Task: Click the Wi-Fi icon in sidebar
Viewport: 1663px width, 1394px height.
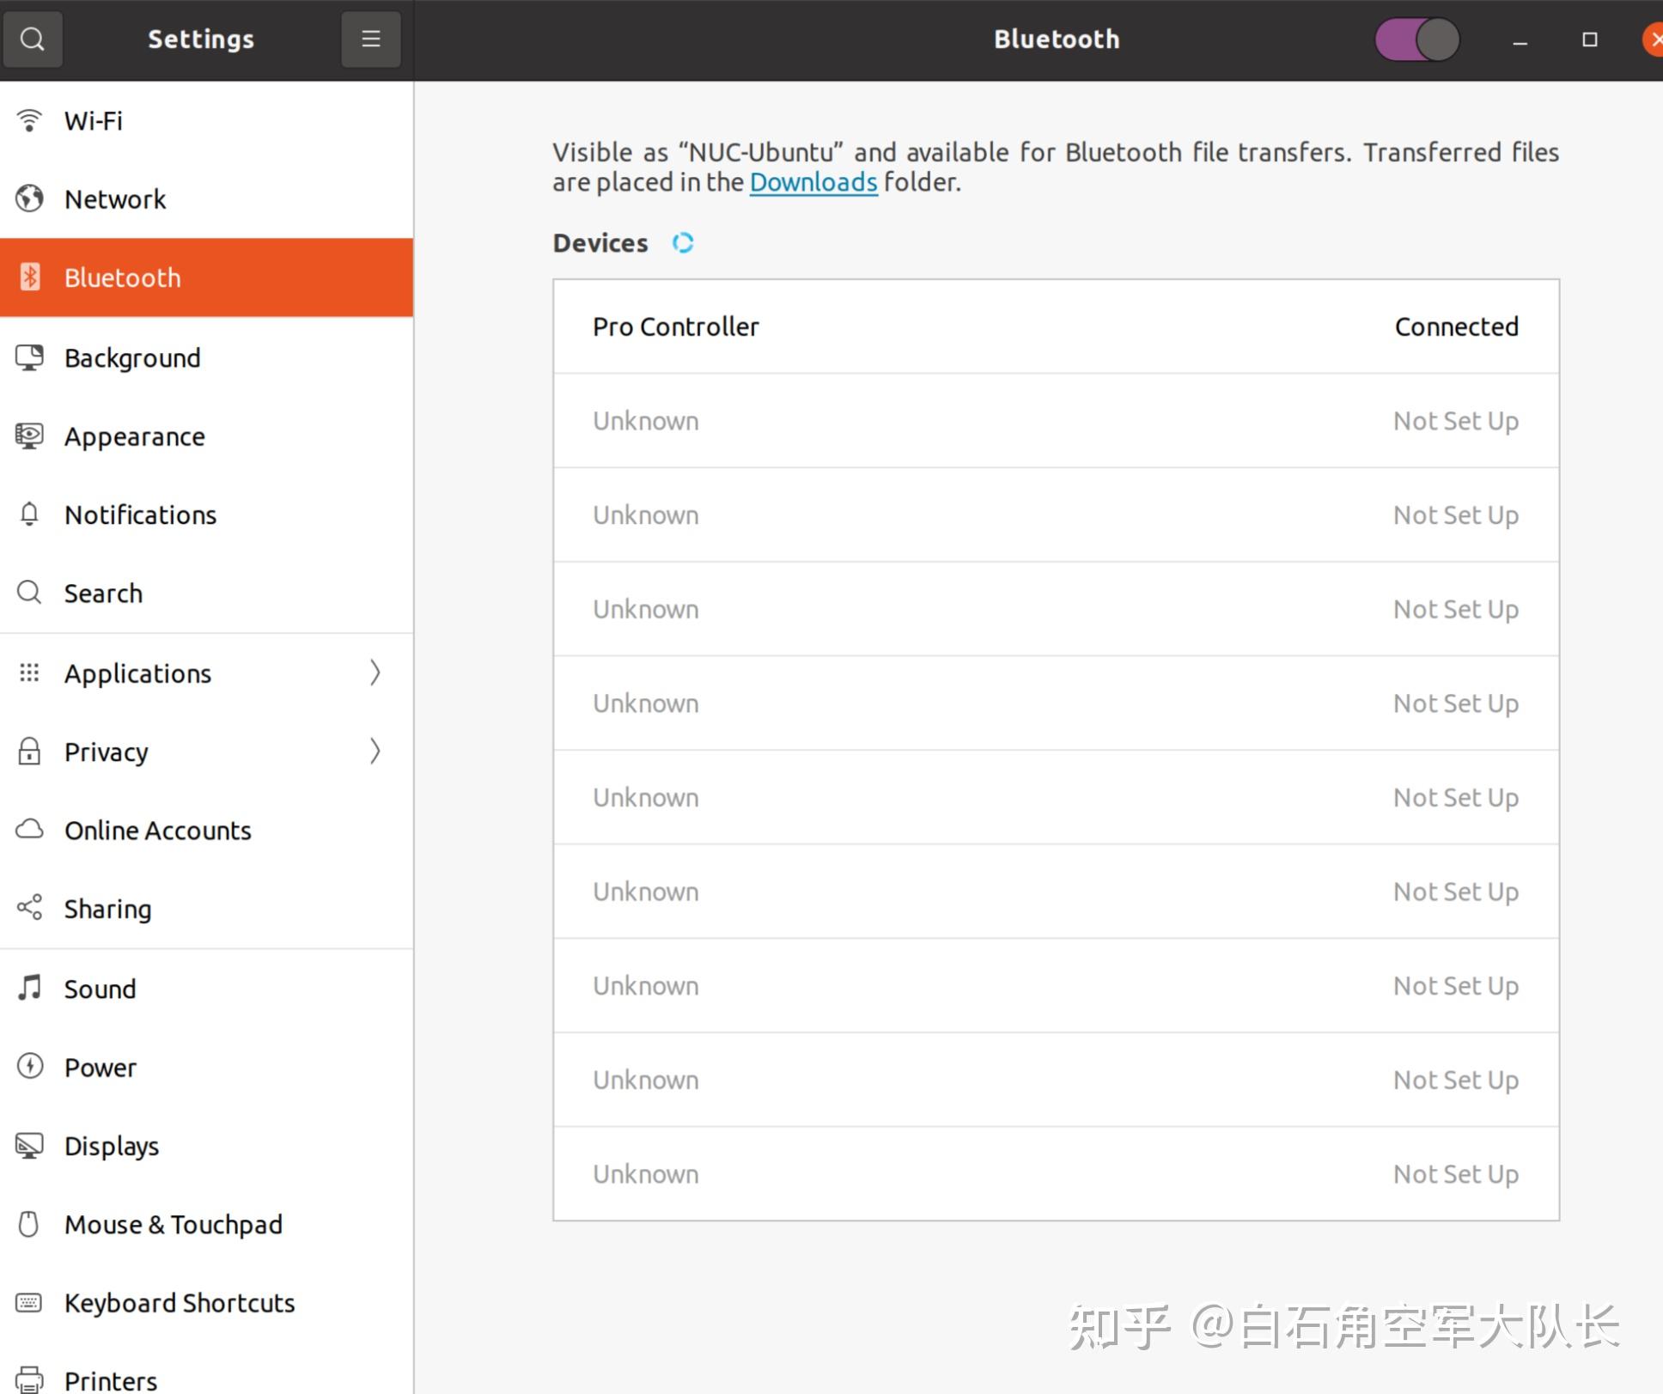Action: (29, 120)
